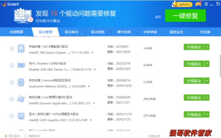The image size is (221, 138).
Task: Click 升级驱动 for Realtek USB网卡驱动
Action: (194, 64)
